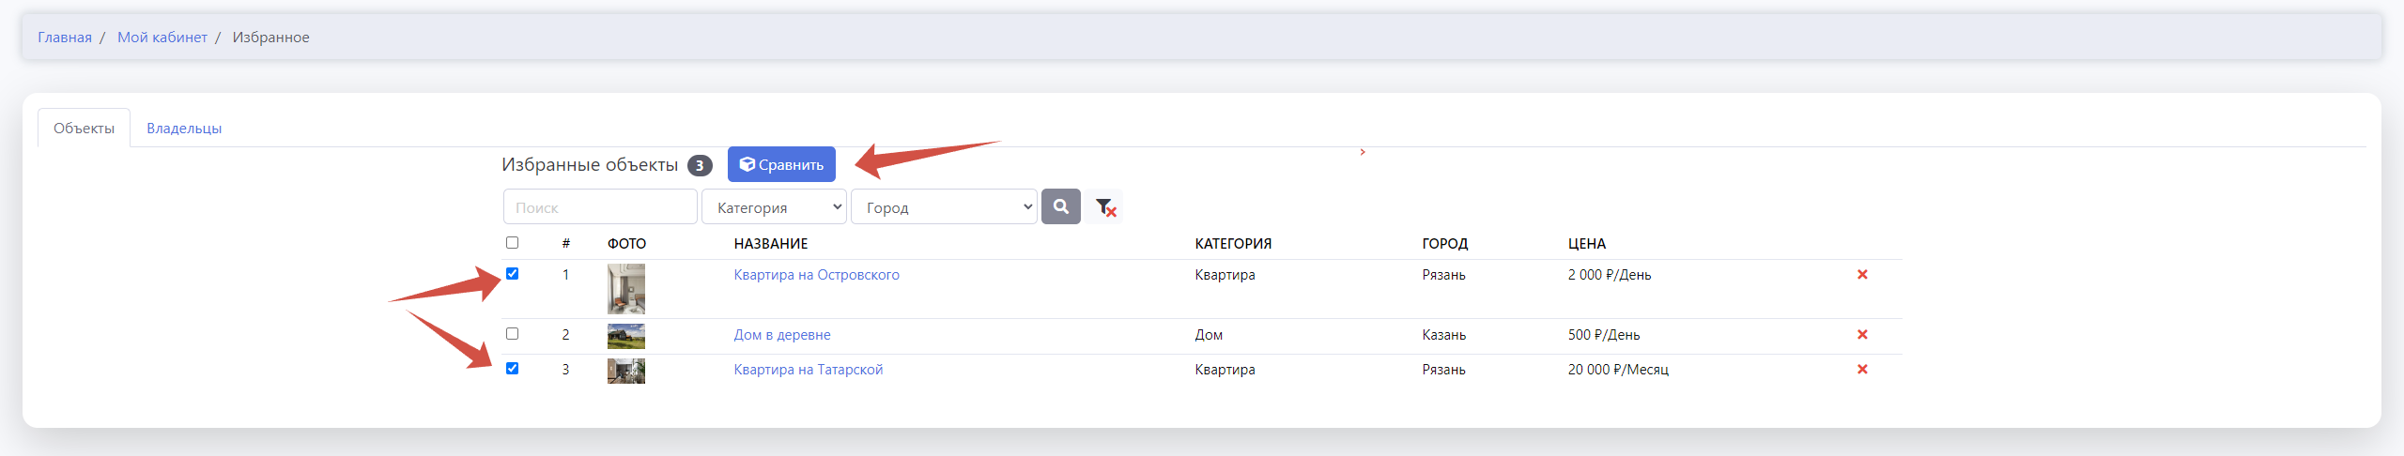Uncheck the checkbox for row 3

tap(512, 369)
